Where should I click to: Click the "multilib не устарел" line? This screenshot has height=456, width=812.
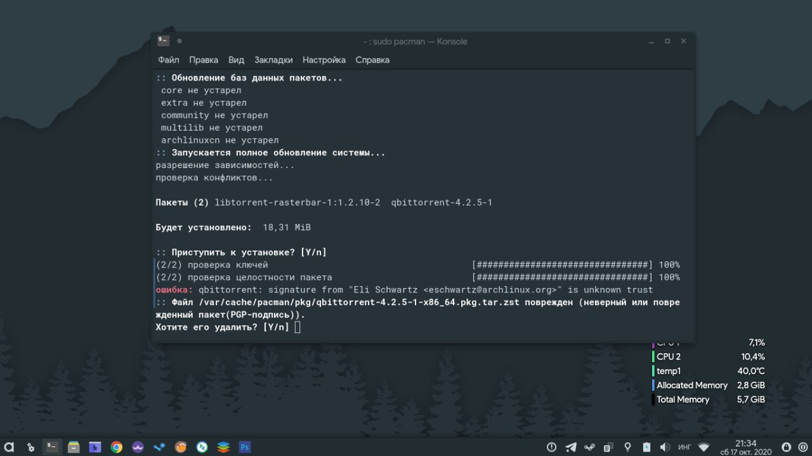tap(212, 127)
